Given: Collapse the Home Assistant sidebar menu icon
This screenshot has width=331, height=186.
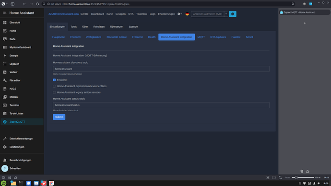Looking at the screenshot, I should click(x=5, y=13).
